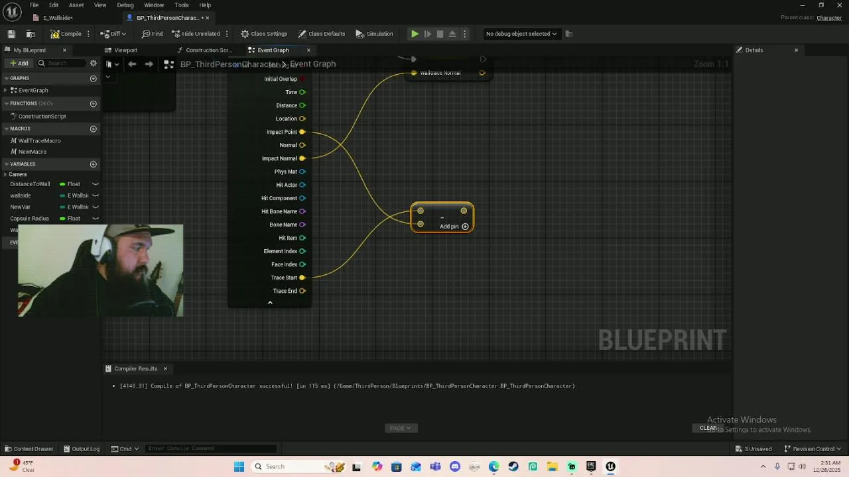Open the Diff dropdown

(113, 34)
